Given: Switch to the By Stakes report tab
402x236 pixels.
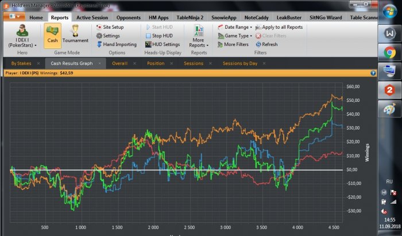Looking at the screenshot, I should (x=21, y=63).
